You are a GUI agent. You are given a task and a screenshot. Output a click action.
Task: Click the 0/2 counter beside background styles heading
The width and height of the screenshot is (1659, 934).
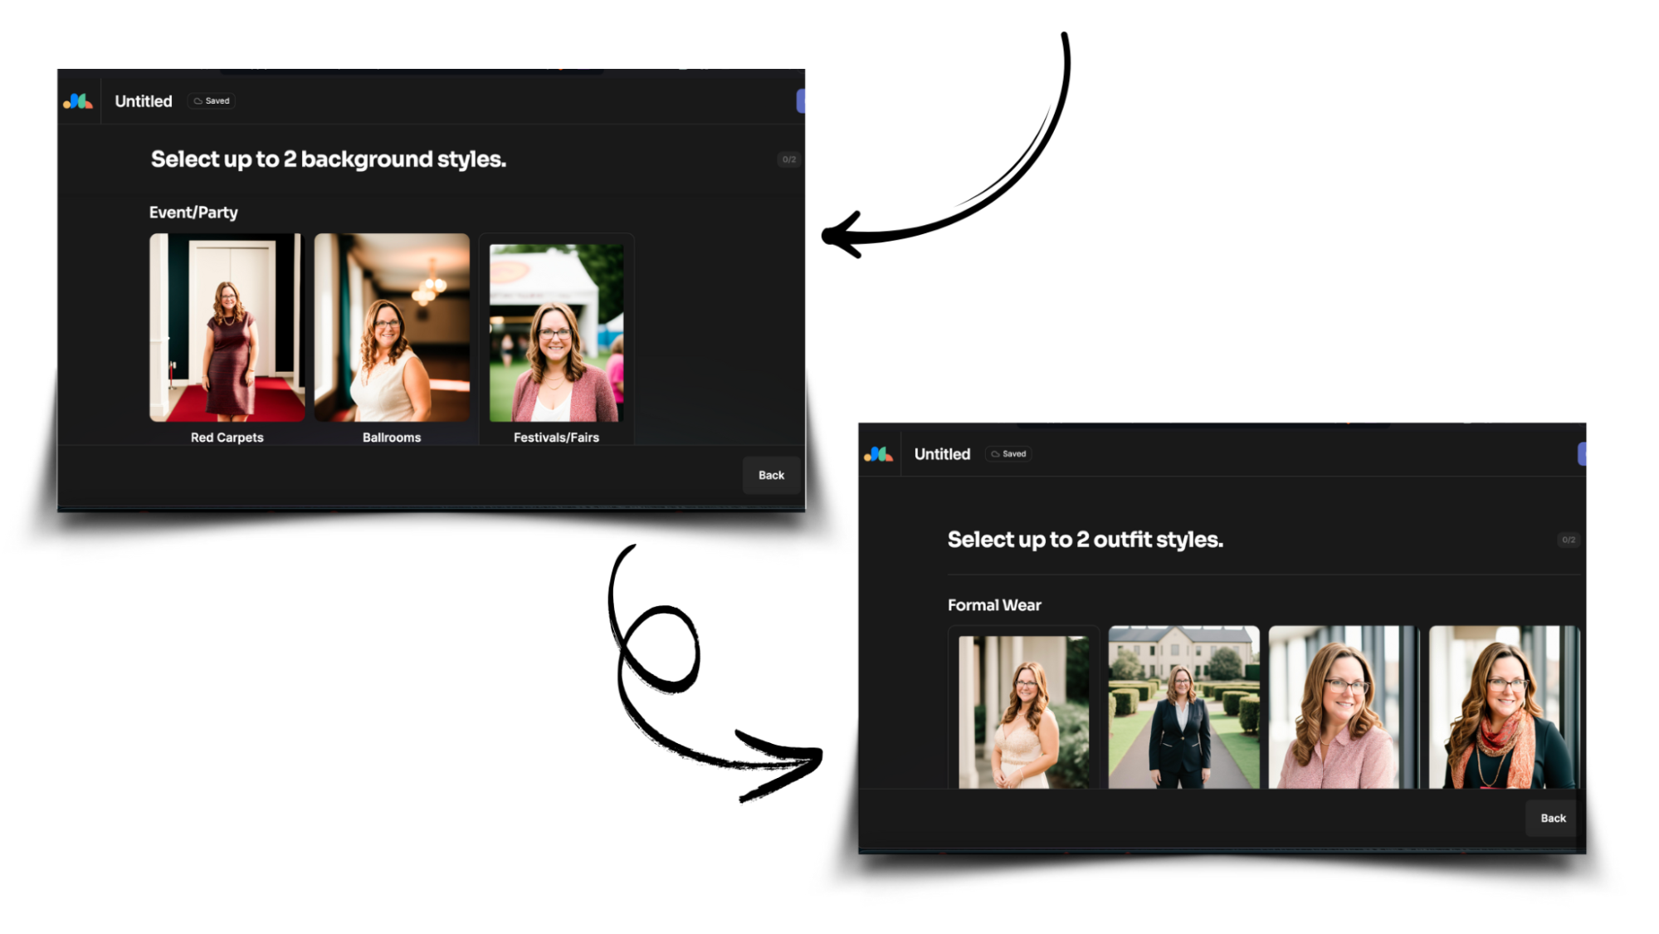[788, 159]
